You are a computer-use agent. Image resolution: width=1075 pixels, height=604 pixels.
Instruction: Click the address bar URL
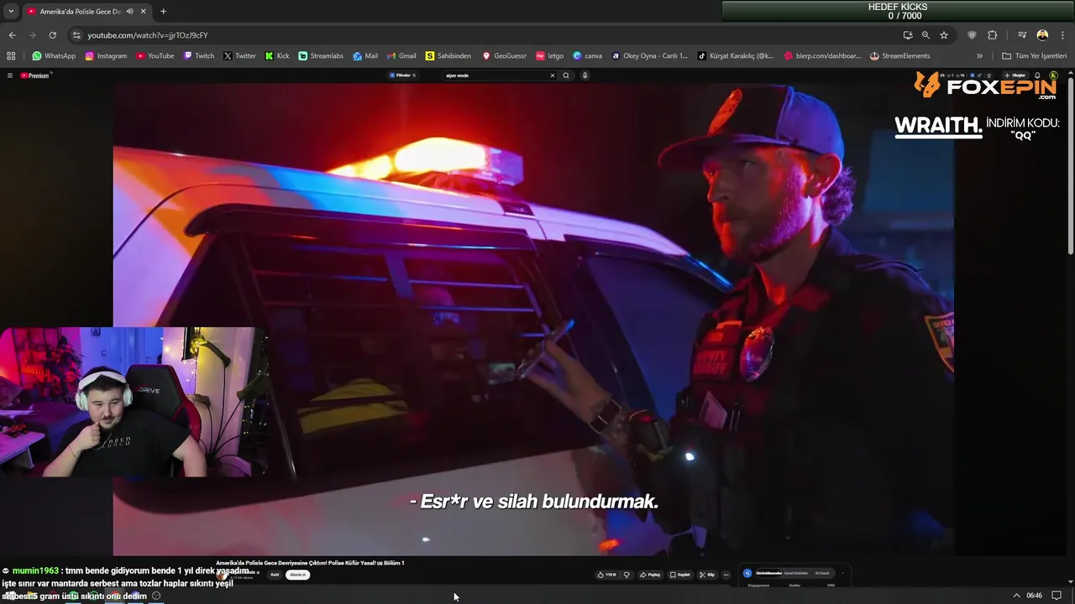(x=148, y=35)
